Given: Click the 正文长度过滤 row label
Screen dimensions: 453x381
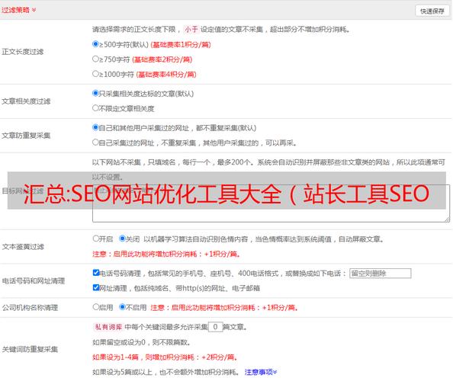Looking at the screenshot, I should point(23,52).
